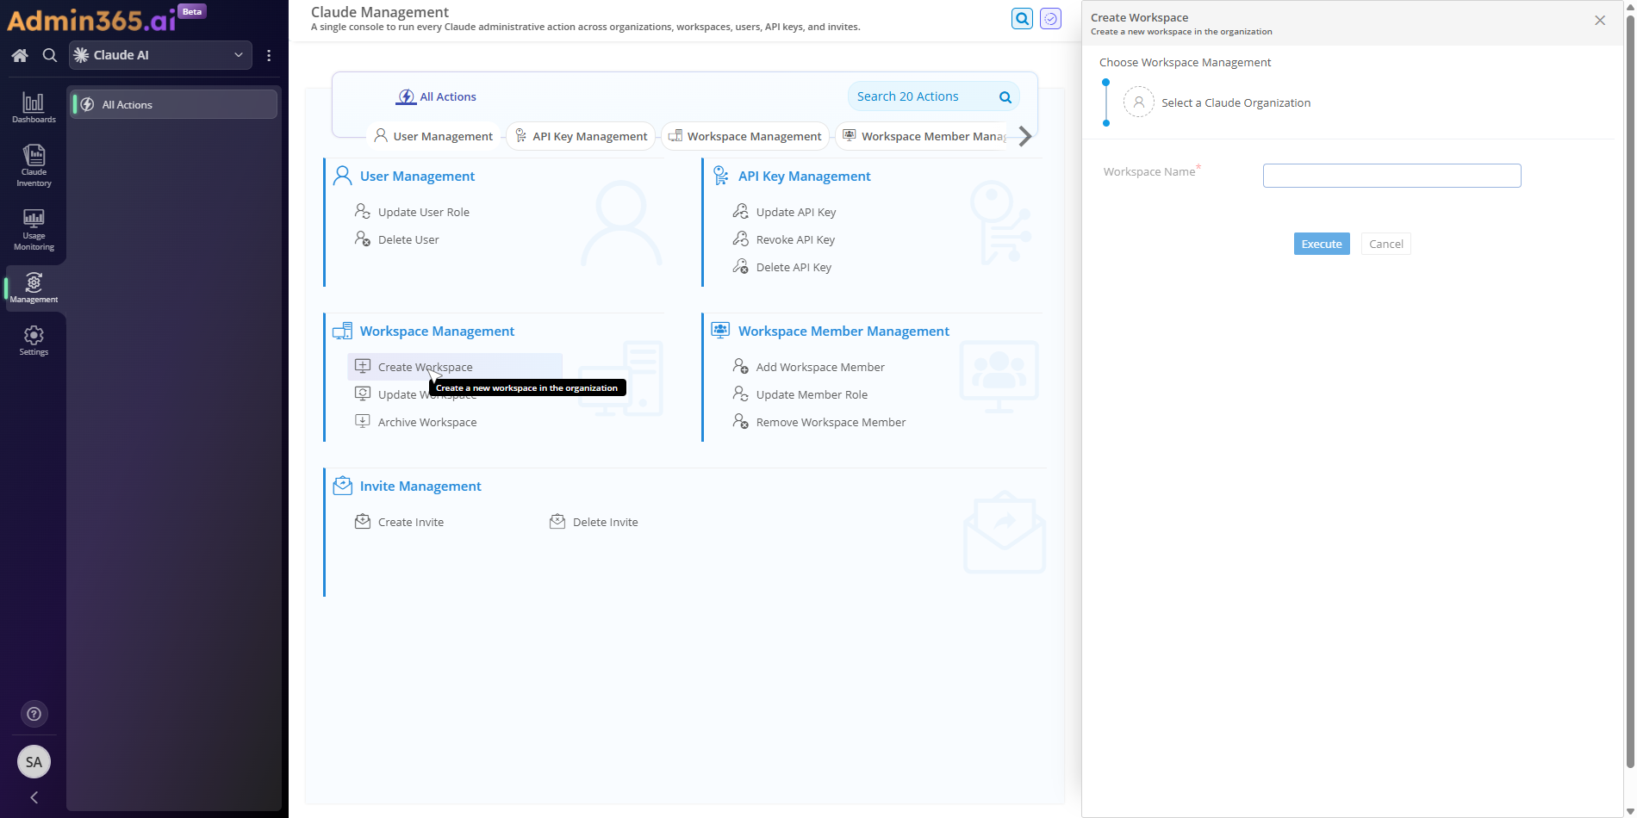Collapse the sidebar with the left chevron
1637x818 pixels.
click(x=34, y=797)
